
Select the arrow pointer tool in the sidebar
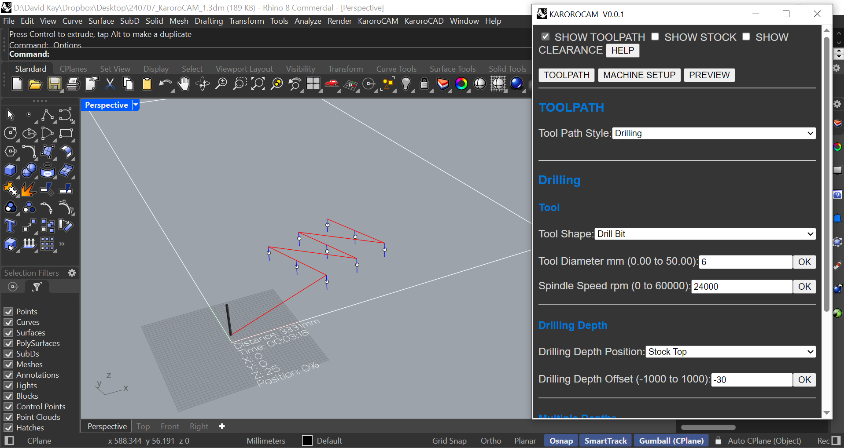coord(11,115)
